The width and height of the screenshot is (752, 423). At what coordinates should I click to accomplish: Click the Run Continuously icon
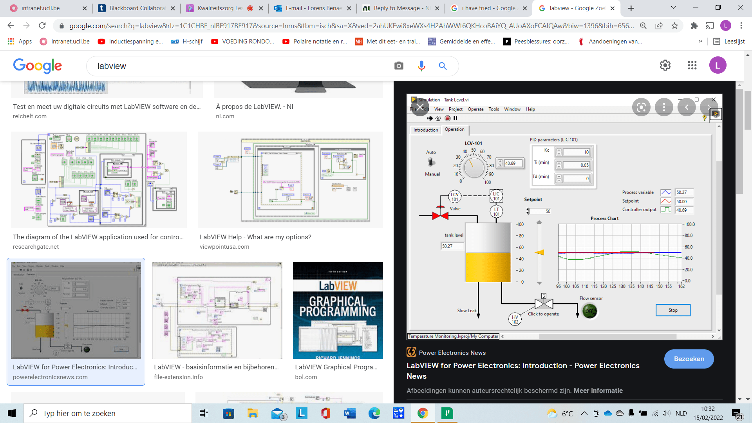(x=438, y=118)
